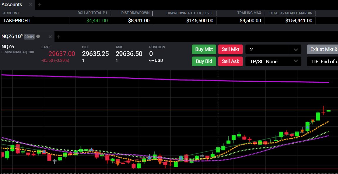
Task: Click the $4,441.00 profit value
Action: [x=97, y=21]
